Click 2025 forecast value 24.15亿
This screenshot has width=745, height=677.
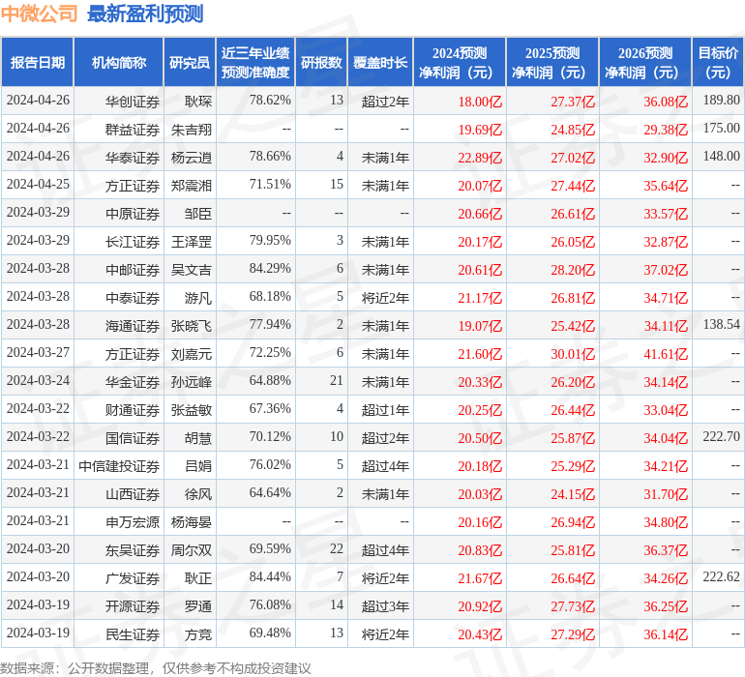573,493
